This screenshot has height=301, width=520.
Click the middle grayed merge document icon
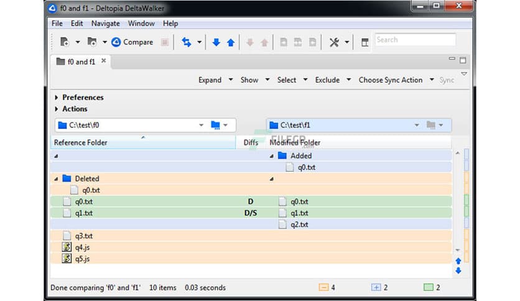point(298,42)
